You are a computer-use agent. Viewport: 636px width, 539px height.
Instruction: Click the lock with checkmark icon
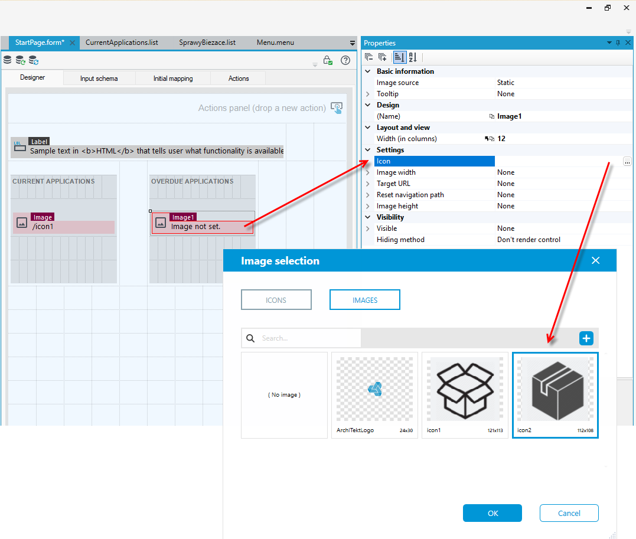pos(328,60)
